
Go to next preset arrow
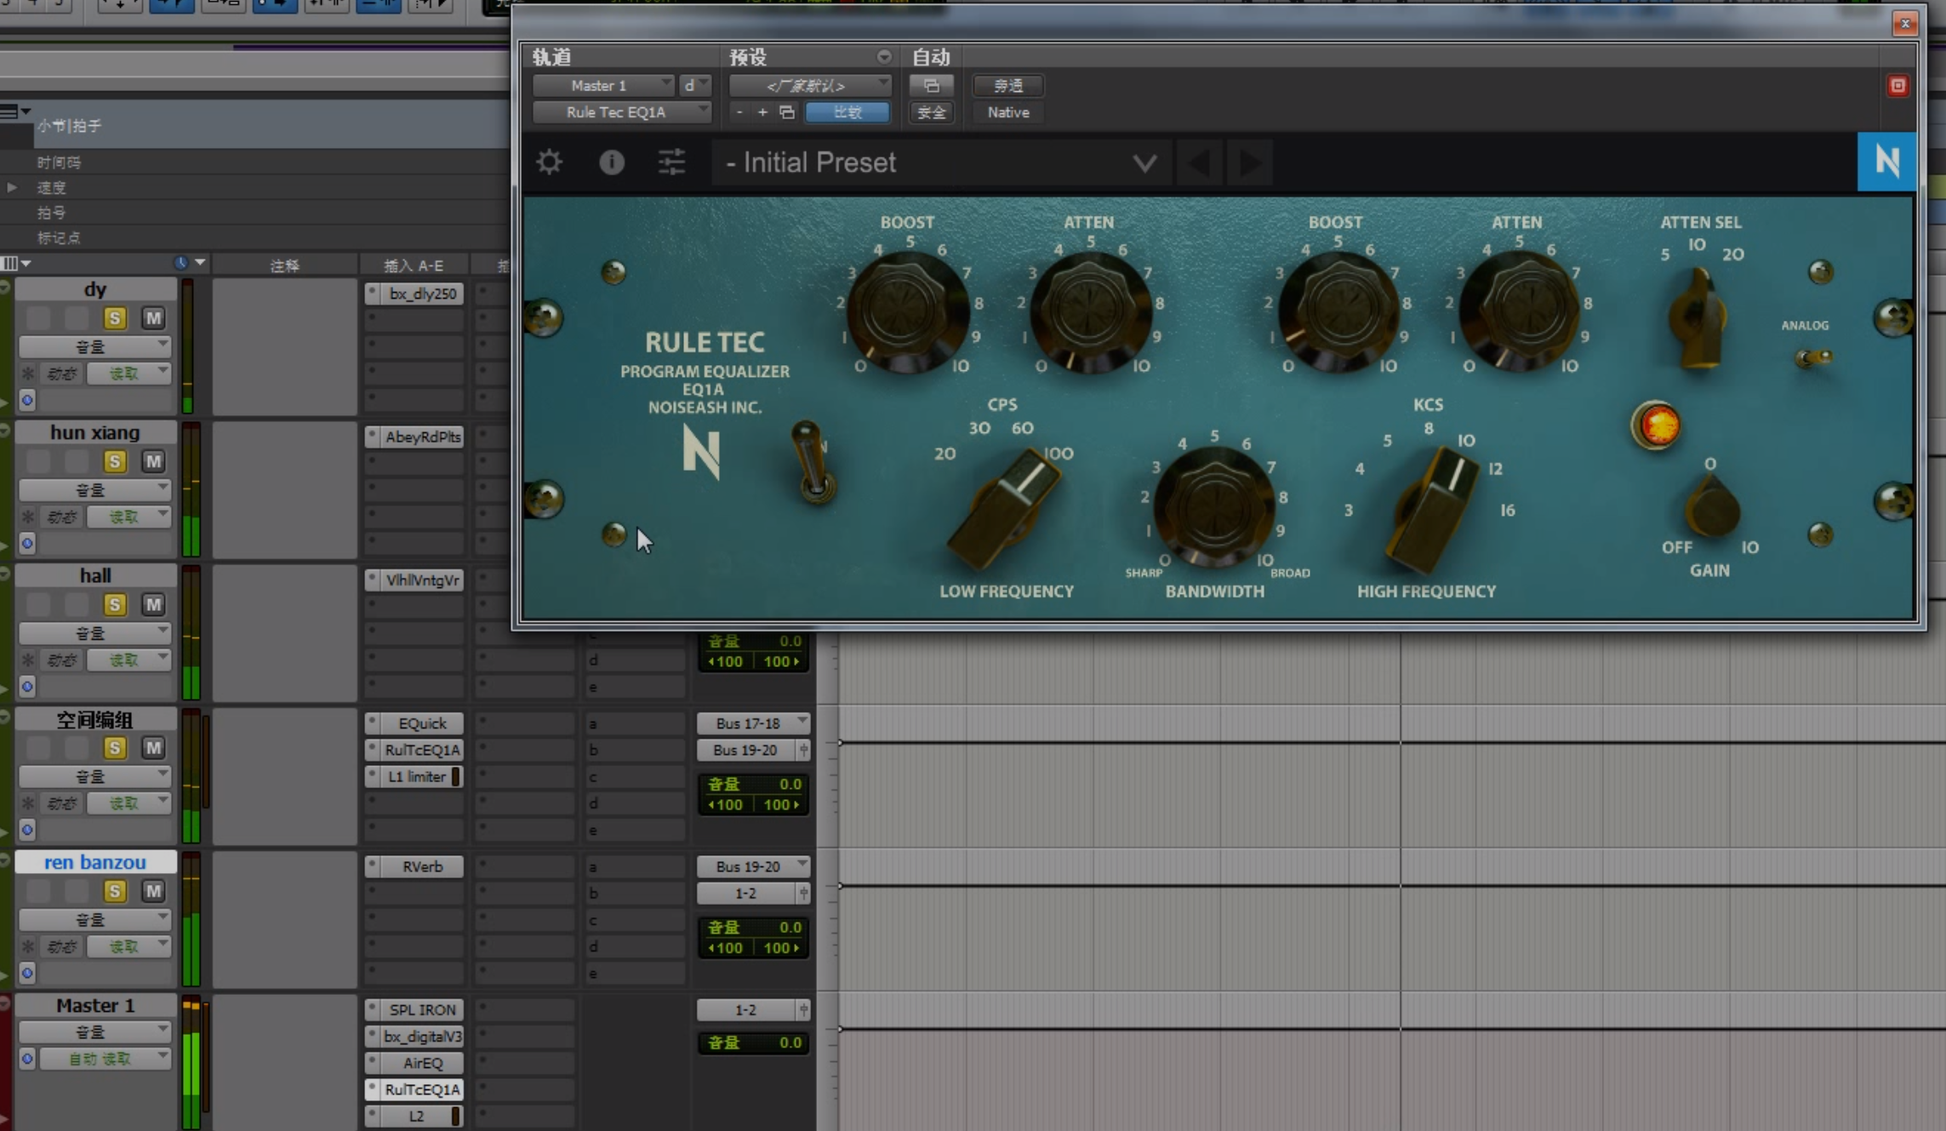1250,162
